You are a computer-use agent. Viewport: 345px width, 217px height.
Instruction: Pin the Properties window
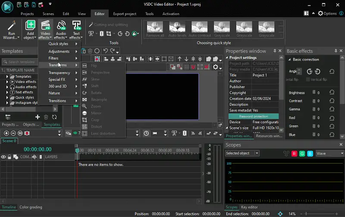point(275,51)
